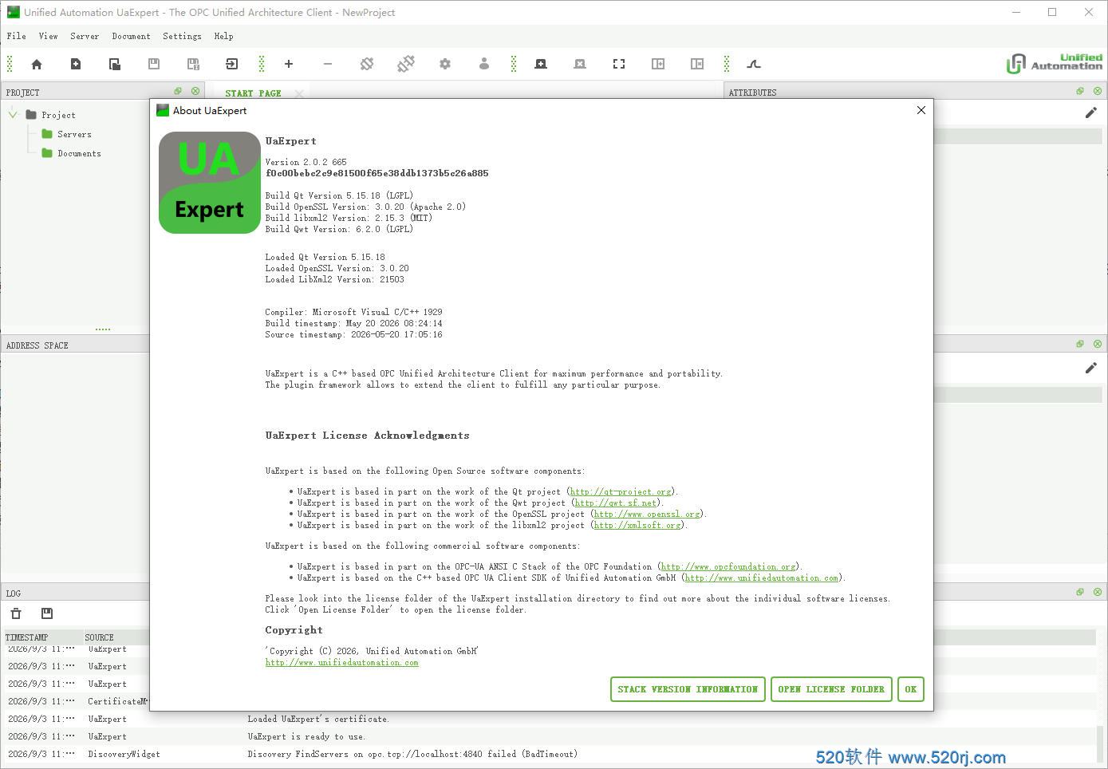Click the waveform toolbar icon
Screen dimensions: 1108x769
click(754, 64)
